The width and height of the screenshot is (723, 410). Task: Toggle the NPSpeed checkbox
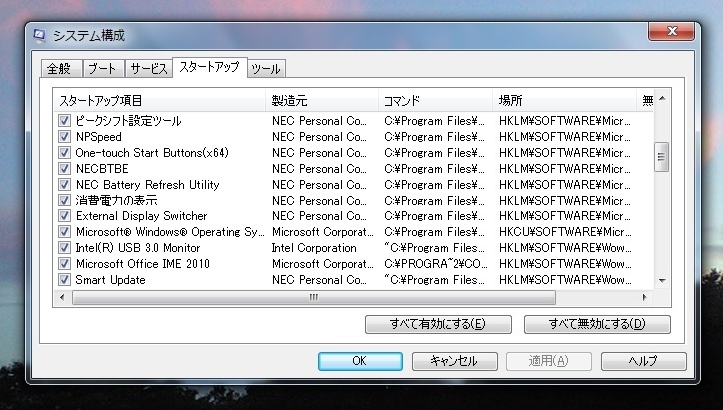click(64, 137)
